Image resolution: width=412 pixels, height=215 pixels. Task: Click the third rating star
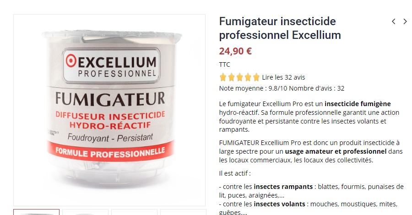[239, 77]
